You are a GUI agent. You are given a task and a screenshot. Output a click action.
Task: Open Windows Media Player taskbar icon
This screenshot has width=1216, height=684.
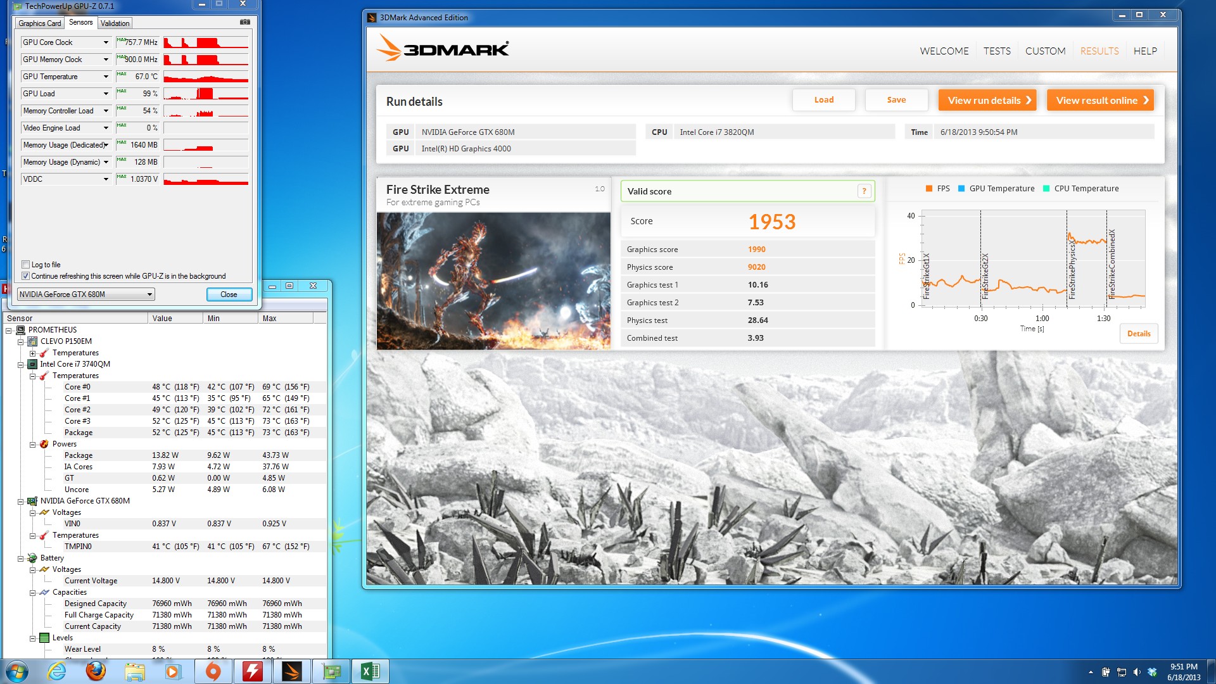(172, 671)
